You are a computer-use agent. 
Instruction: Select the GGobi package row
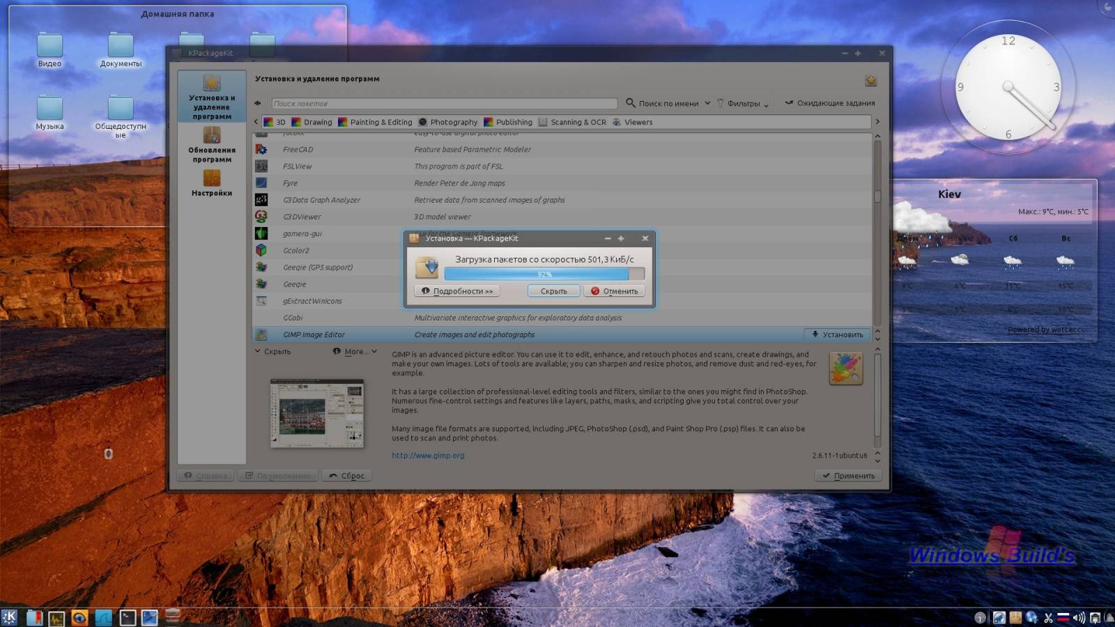click(x=562, y=318)
